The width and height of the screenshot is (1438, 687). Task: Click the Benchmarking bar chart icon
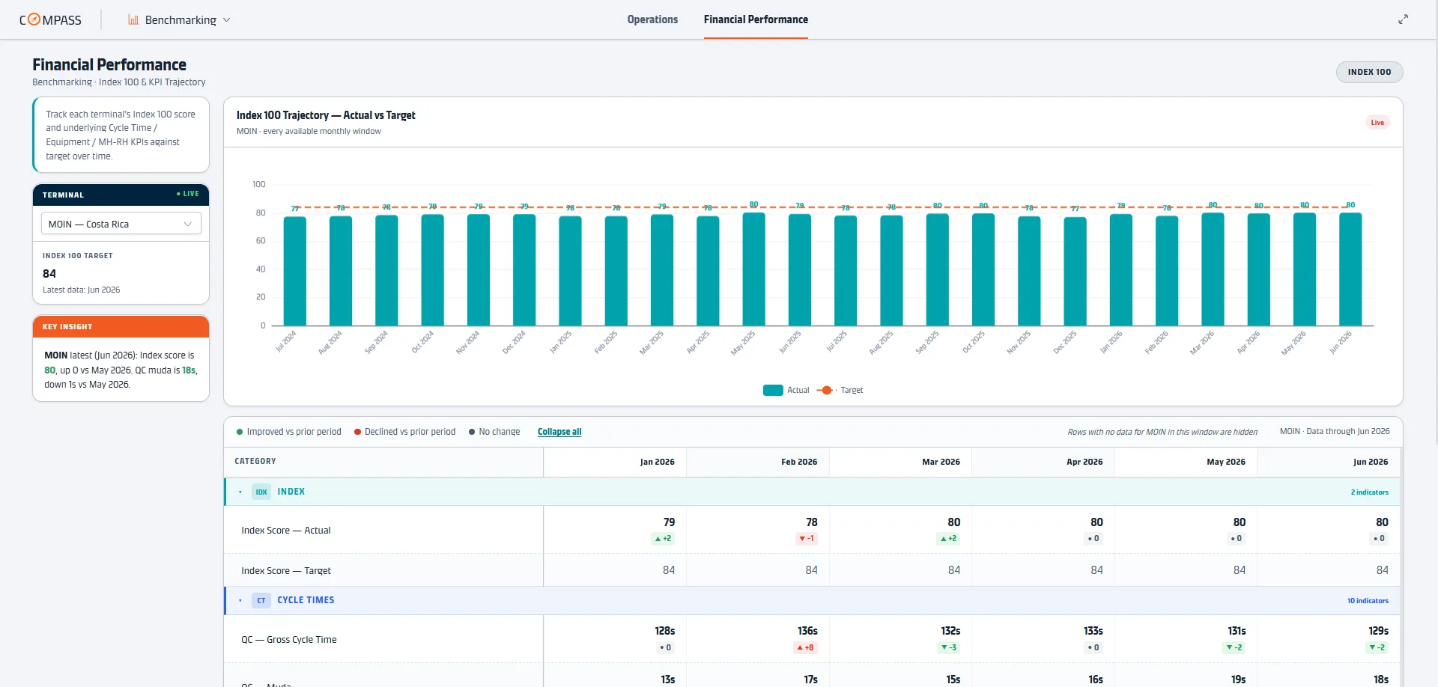click(133, 19)
